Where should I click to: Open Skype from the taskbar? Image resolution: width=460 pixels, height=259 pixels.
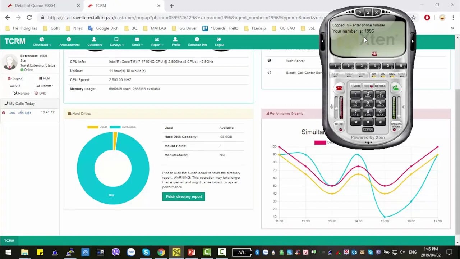(146, 252)
